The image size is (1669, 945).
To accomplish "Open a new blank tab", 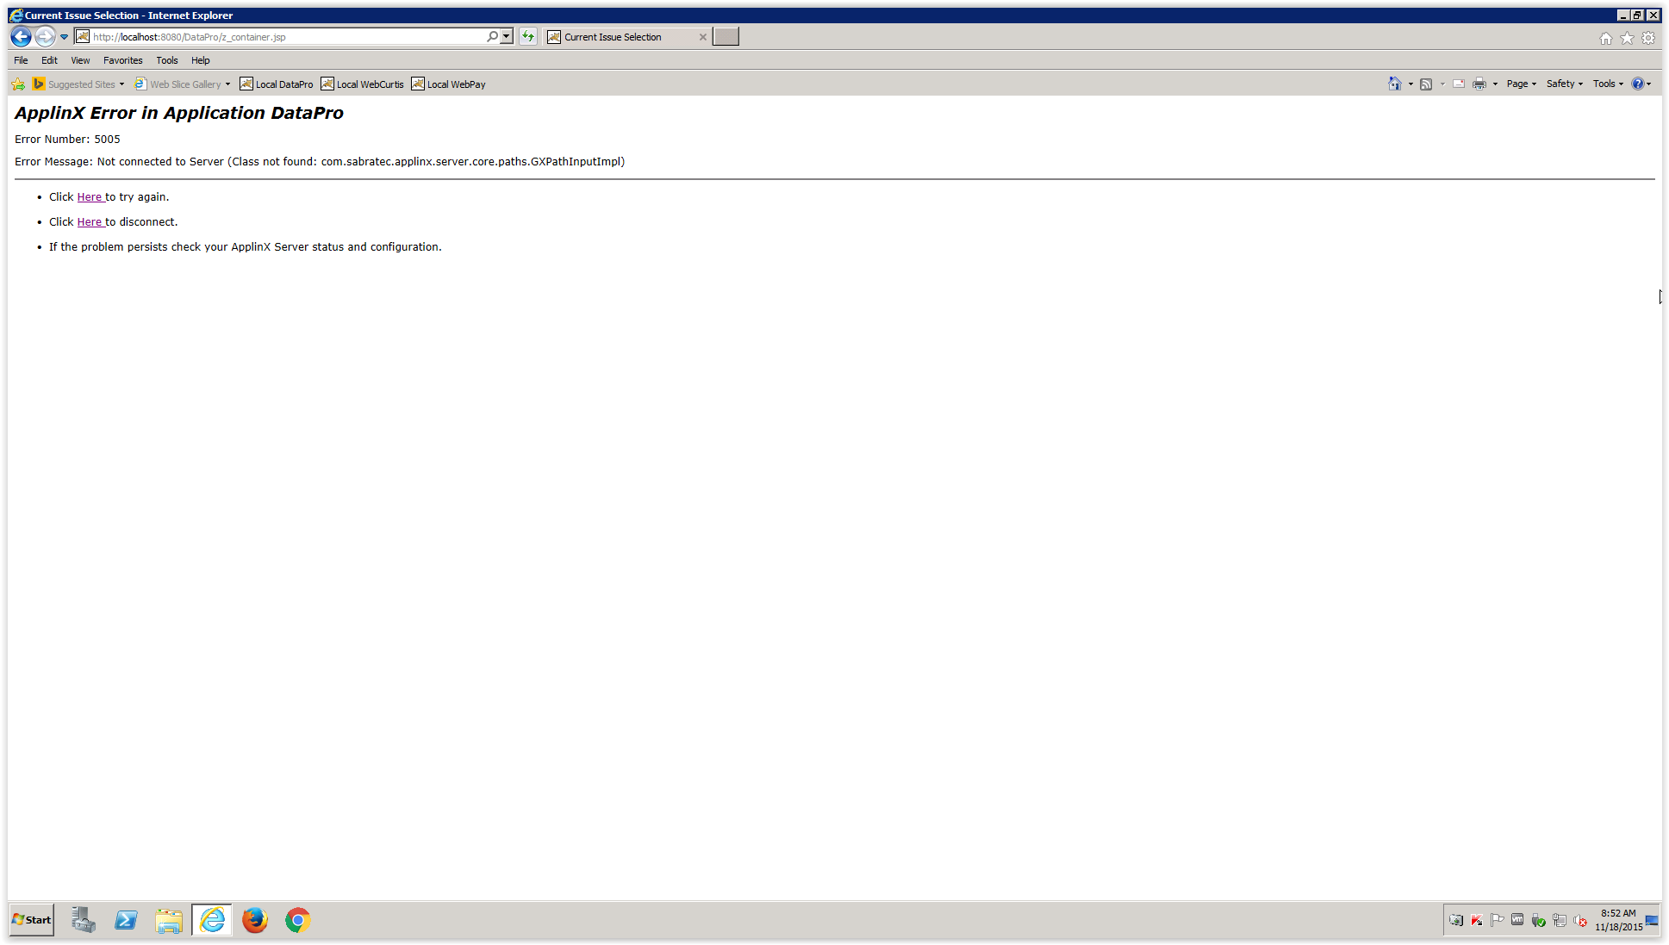I will coord(726,37).
